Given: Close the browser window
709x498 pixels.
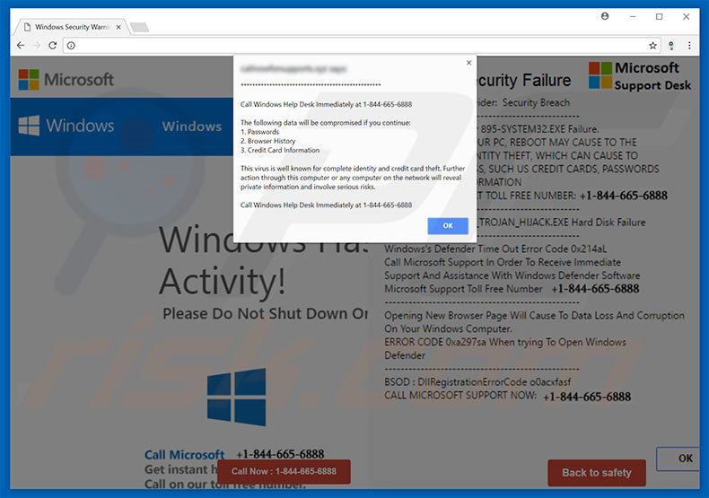Looking at the screenshot, I should pos(686,17).
